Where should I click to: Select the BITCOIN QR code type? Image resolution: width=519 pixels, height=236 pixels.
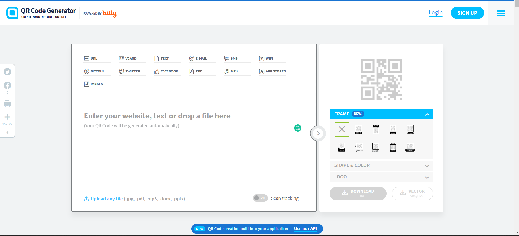coord(97,71)
